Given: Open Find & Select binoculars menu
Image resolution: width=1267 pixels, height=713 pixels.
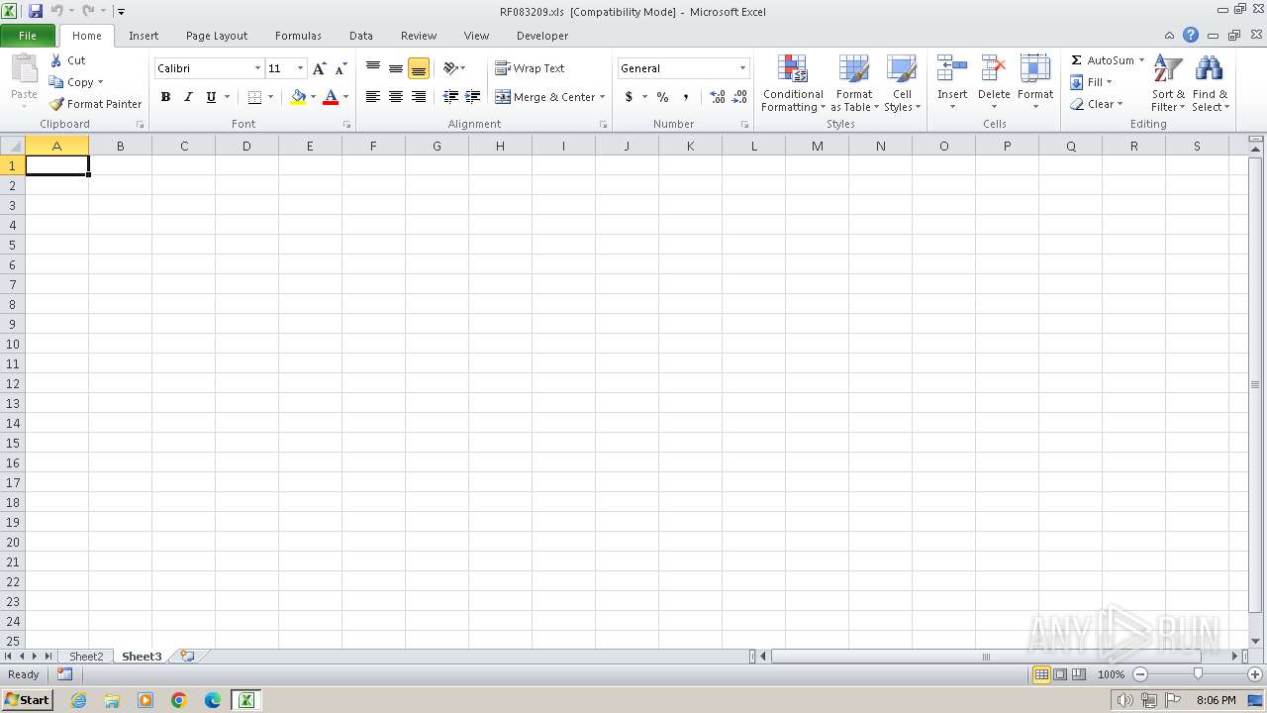Looking at the screenshot, I should pyautogui.click(x=1210, y=84).
